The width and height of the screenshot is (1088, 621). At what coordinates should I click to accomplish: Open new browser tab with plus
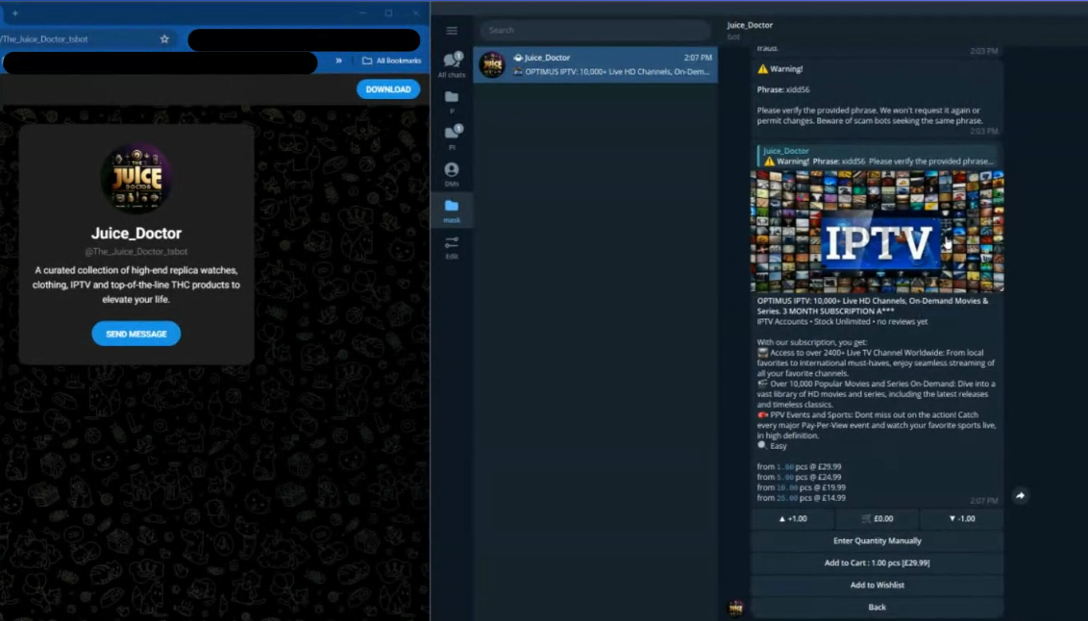pyautogui.click(x=14, y=13)
